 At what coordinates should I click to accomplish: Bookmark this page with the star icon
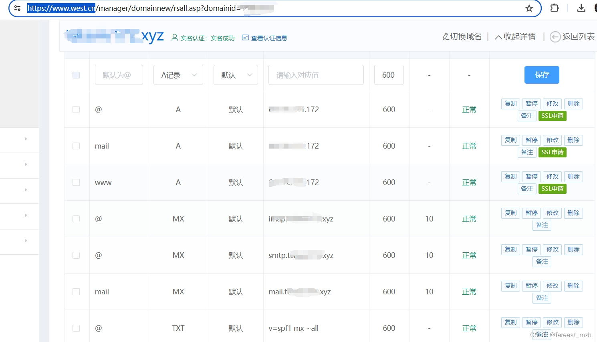[529, 8]
